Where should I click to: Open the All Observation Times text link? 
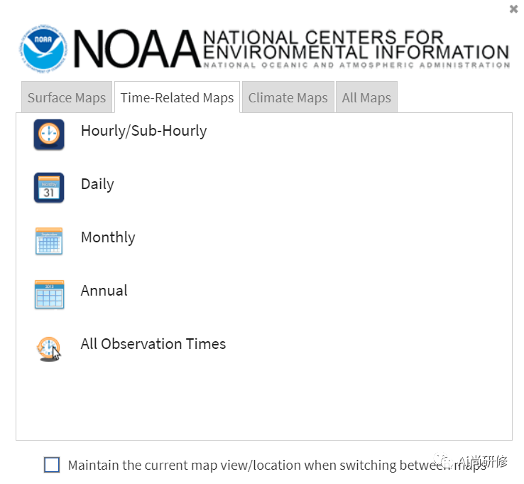click(x=153, y=344)
